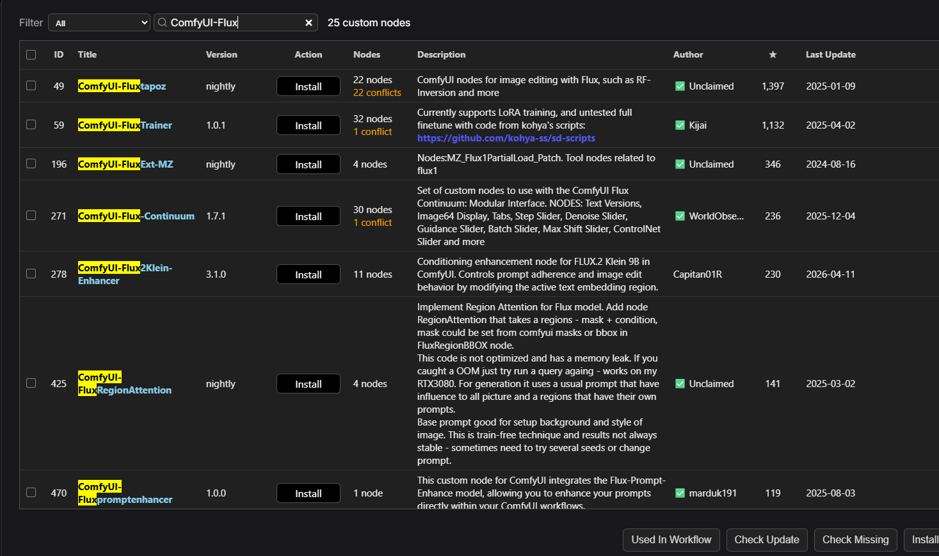Select the checkbox for ComfyUI-FluxTrainer row
The image size is (939, 556).
pos(31,125)
